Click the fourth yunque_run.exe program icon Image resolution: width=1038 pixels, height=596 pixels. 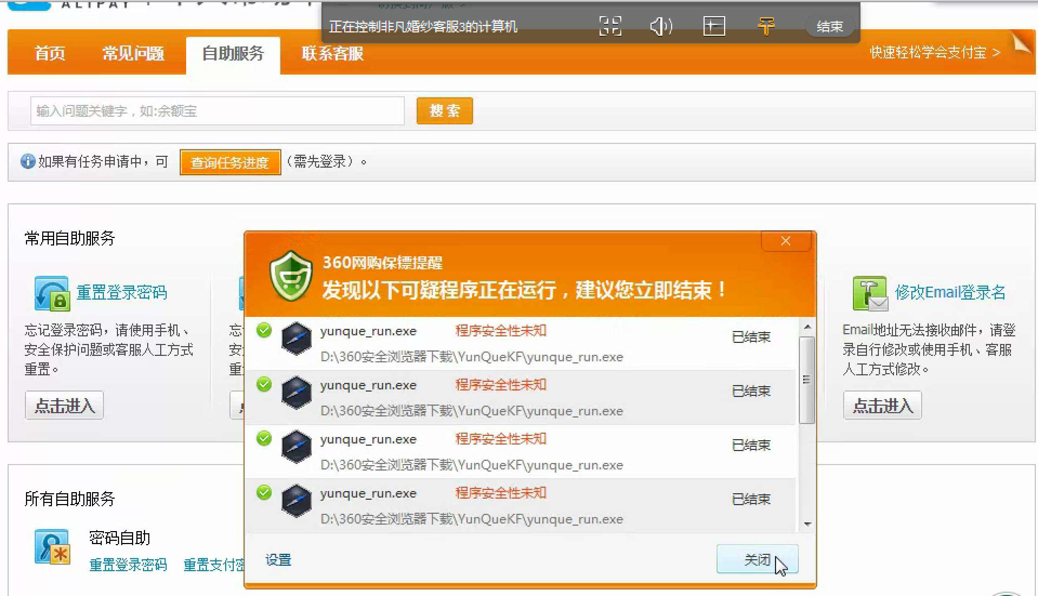coord(297,501)
